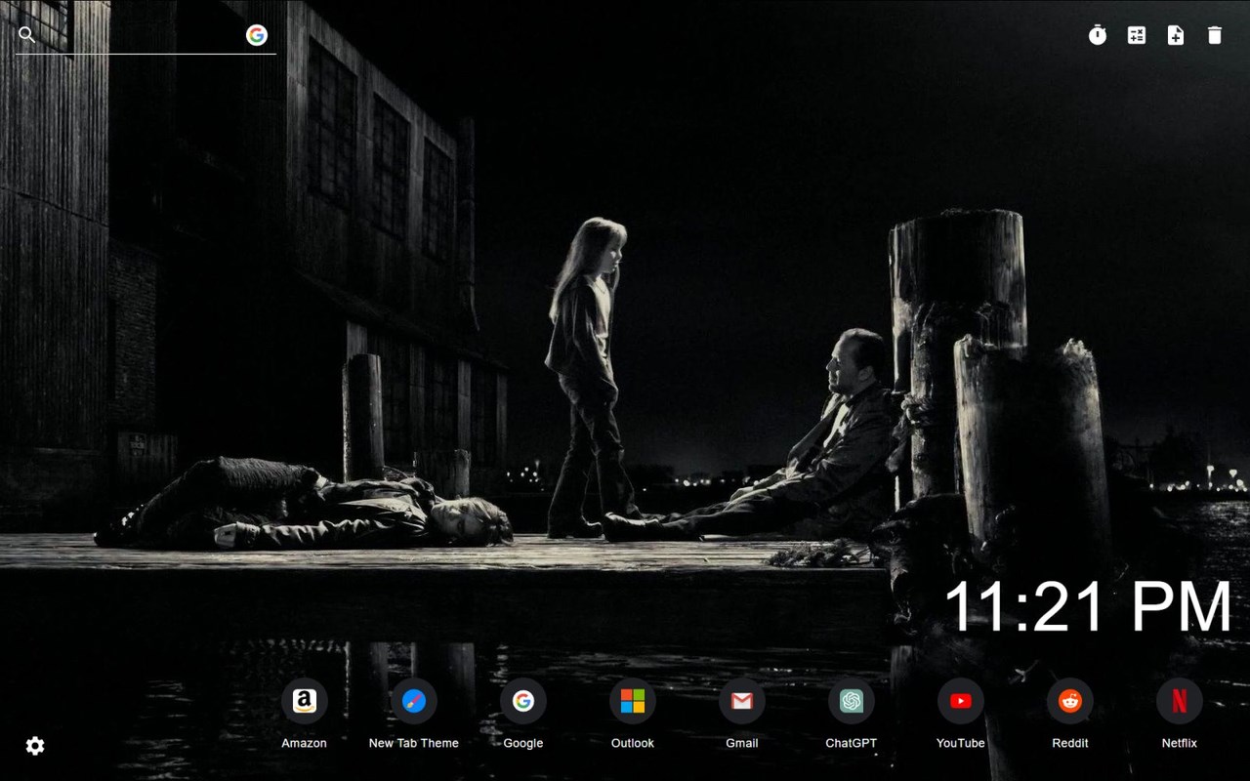
Task: Click the Gmail text label
Action: tap(742, 743)
